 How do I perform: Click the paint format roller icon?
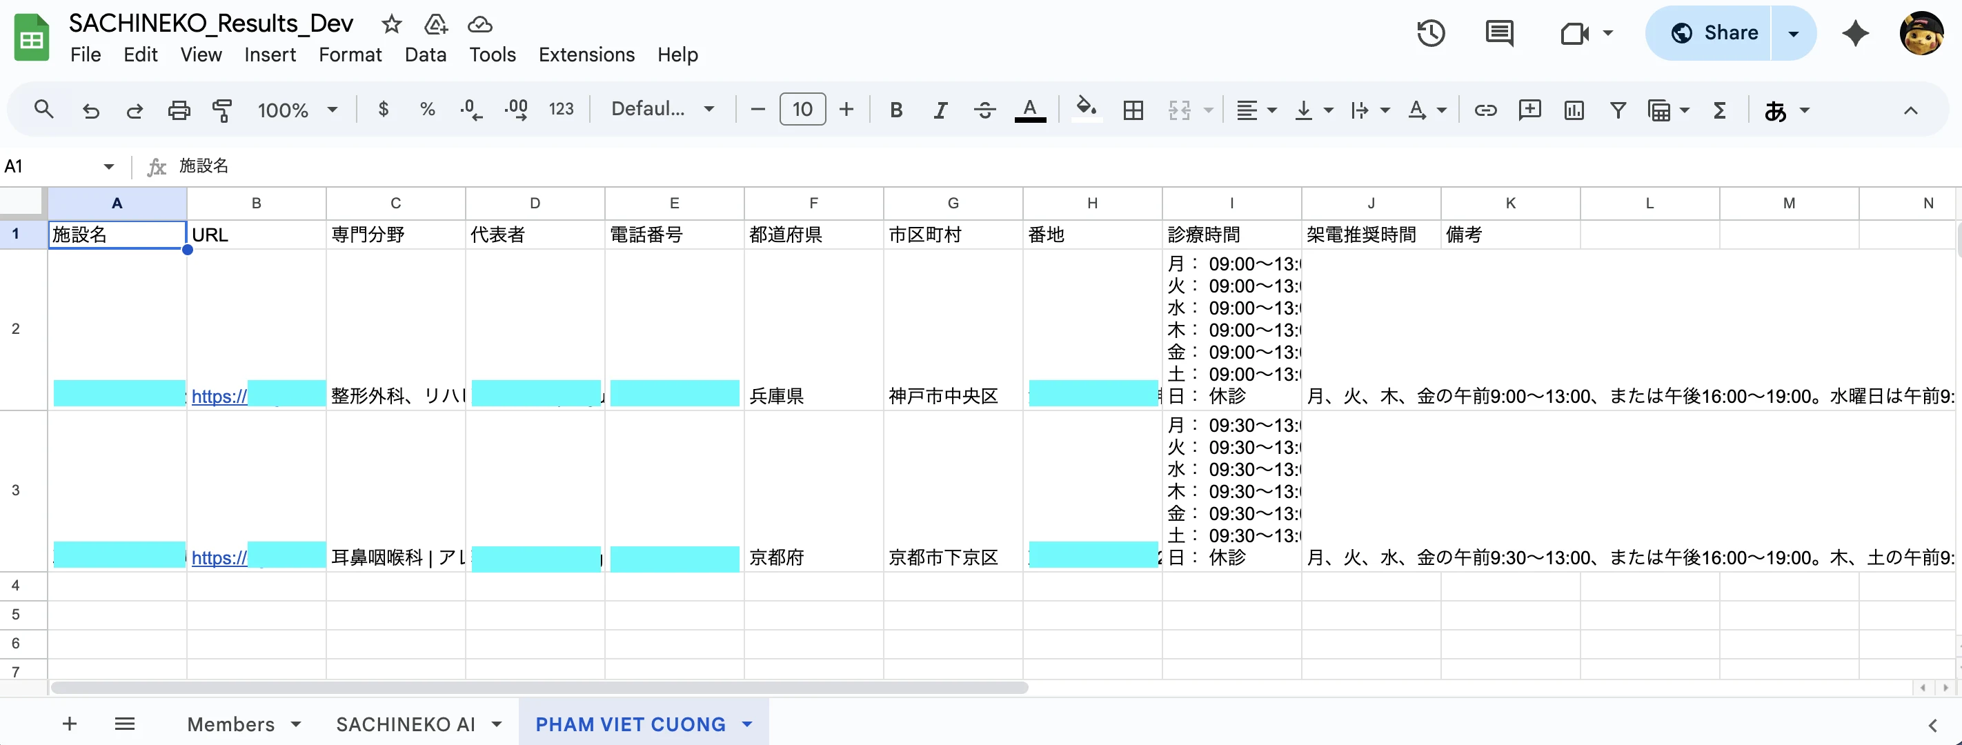[x=221, y=110]
